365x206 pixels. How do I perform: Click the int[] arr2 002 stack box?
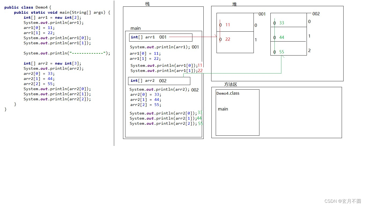159,81
